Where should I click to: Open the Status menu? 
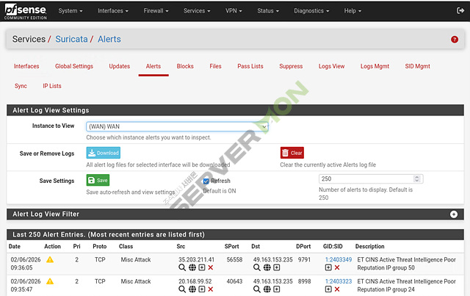[268, 11]
